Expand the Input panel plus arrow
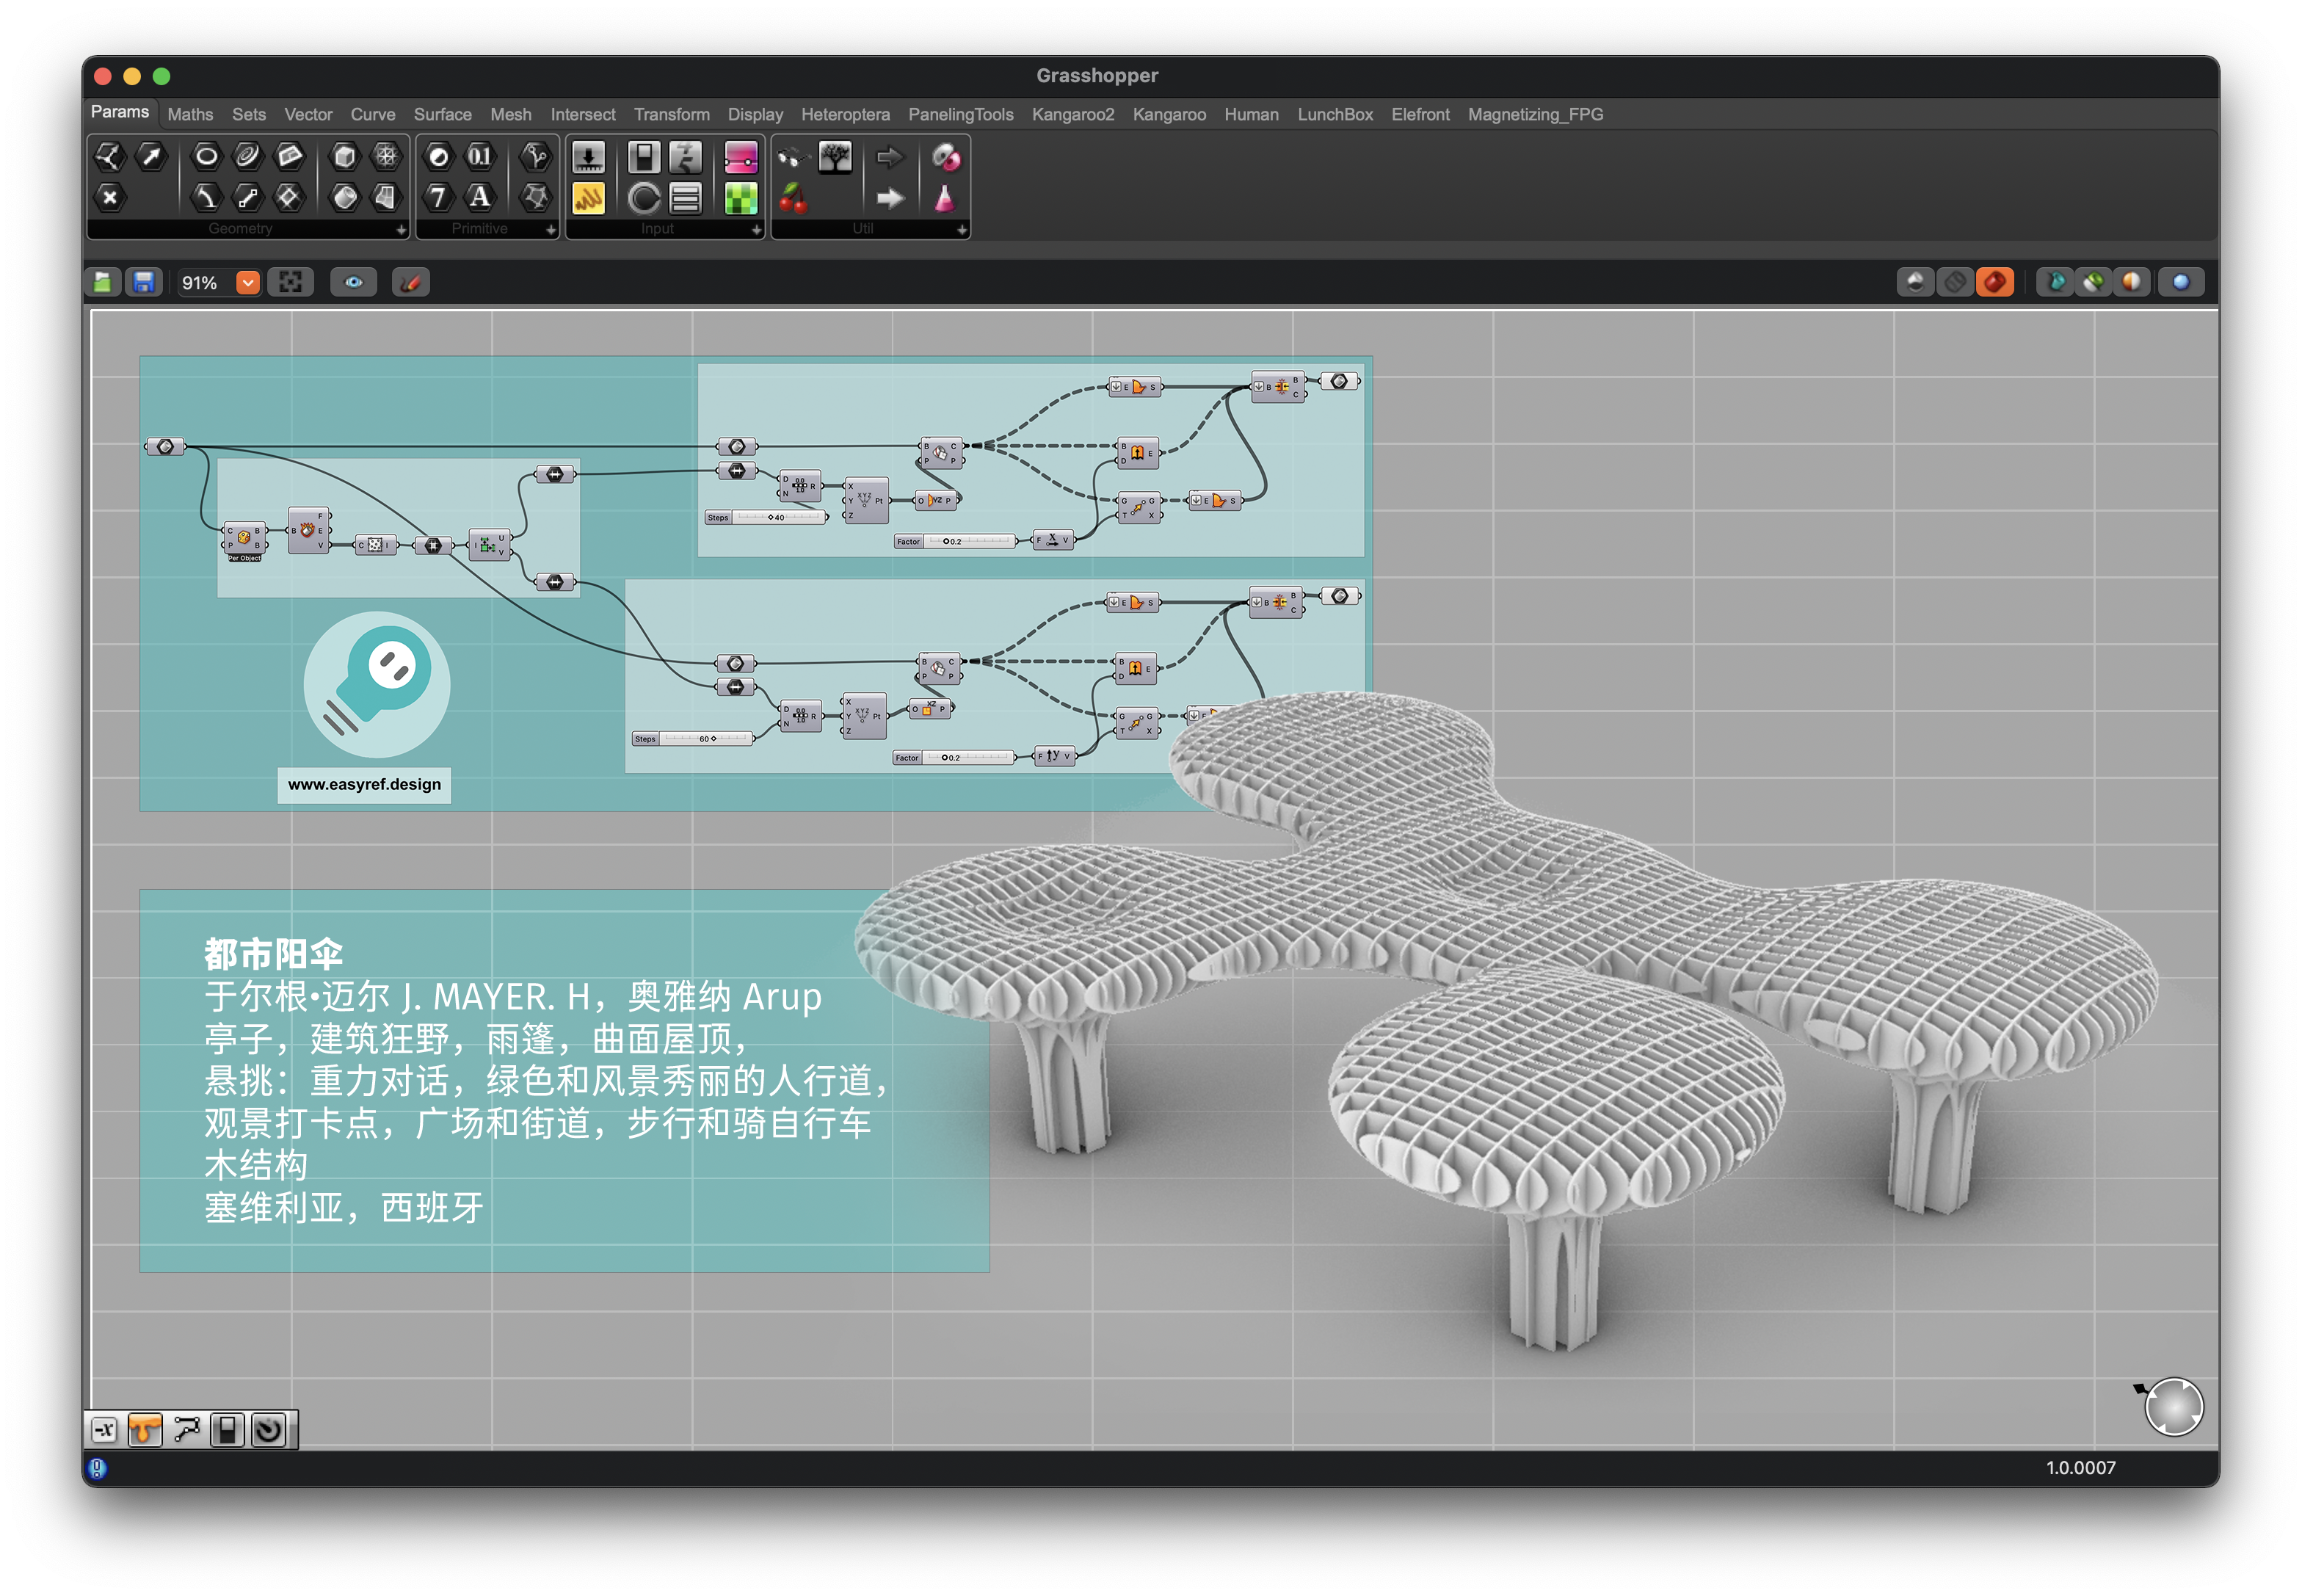The width and height of the screenshot is (2302, 1596). [756, 230]
